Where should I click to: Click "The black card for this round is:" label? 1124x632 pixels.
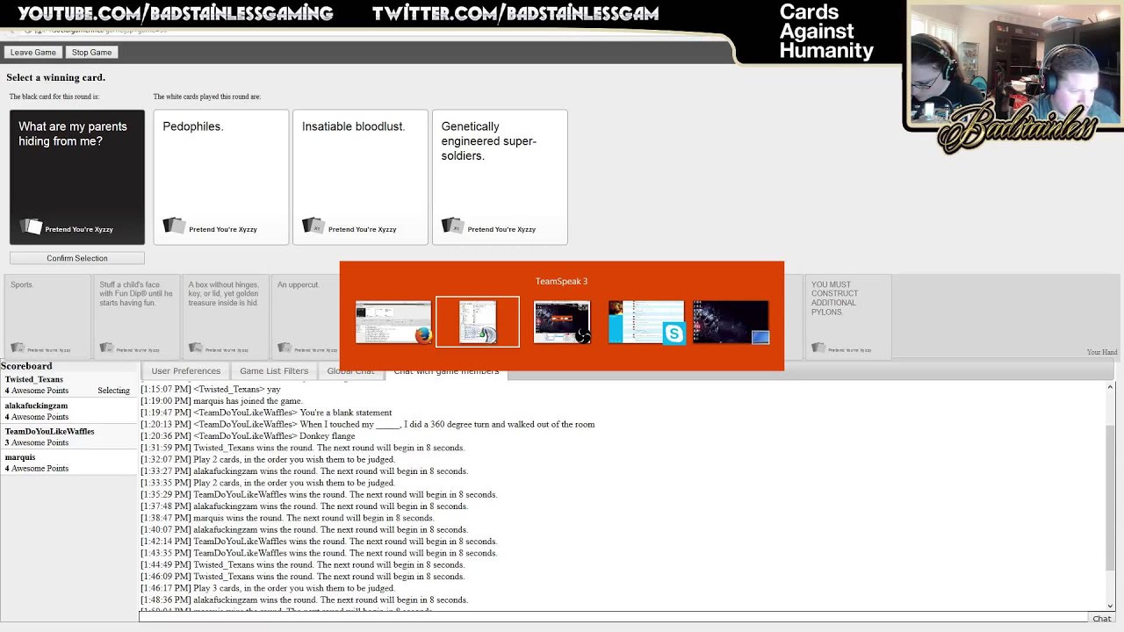54,97
